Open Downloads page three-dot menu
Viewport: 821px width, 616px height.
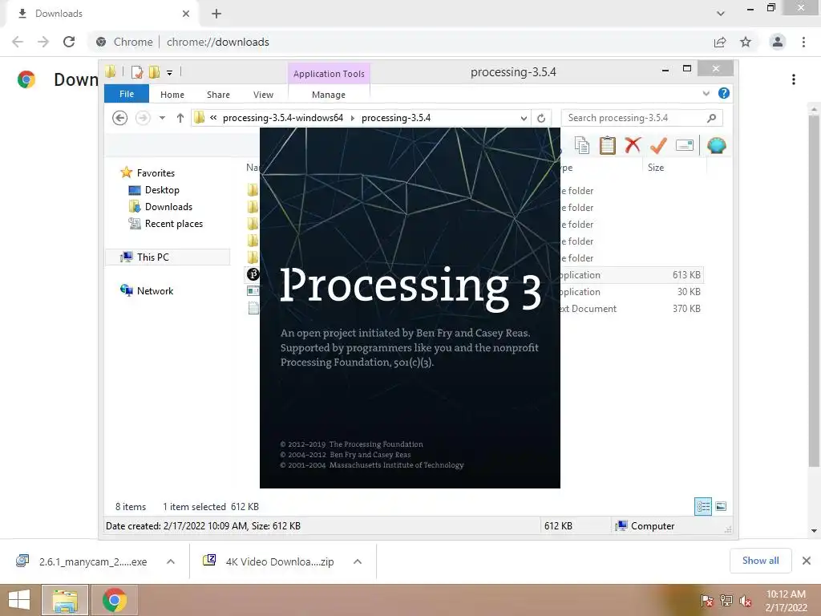[x=794, y=79]
